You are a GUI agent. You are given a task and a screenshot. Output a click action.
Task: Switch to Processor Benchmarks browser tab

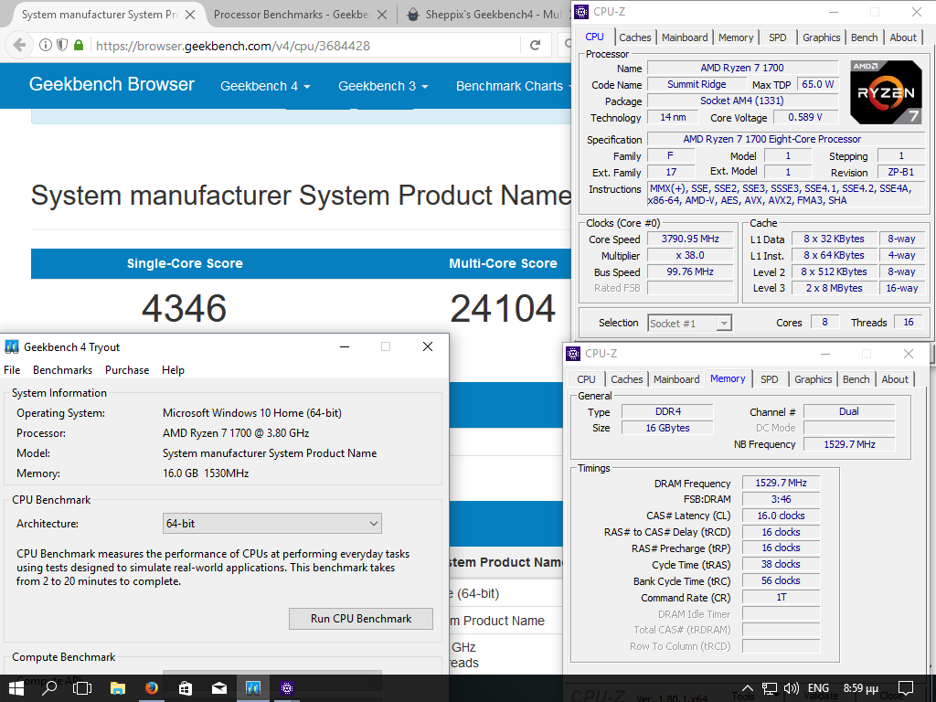click(292, 15)
